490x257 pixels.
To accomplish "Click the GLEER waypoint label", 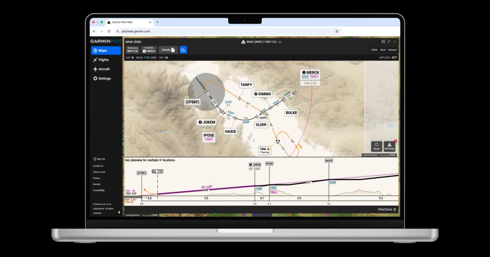I will [261, 125].
